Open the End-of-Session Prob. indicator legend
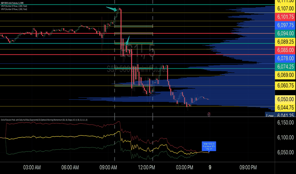This screenshot has height=174, width=296. click(x=44, y=120)
